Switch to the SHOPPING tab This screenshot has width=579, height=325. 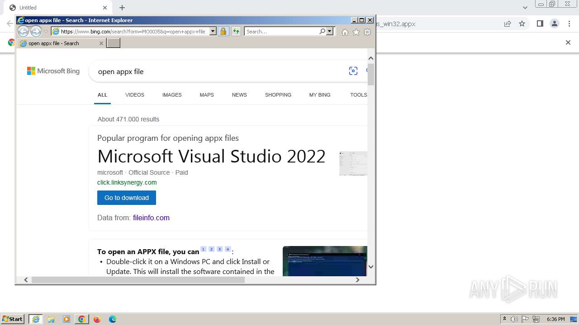278,95
